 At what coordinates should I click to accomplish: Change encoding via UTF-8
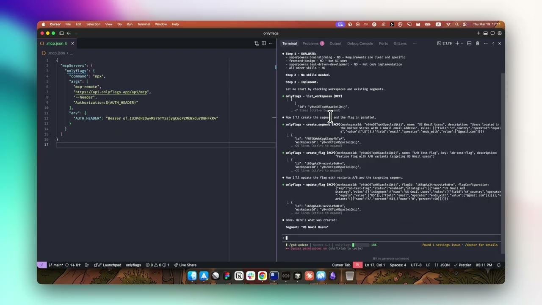(416, 265)
